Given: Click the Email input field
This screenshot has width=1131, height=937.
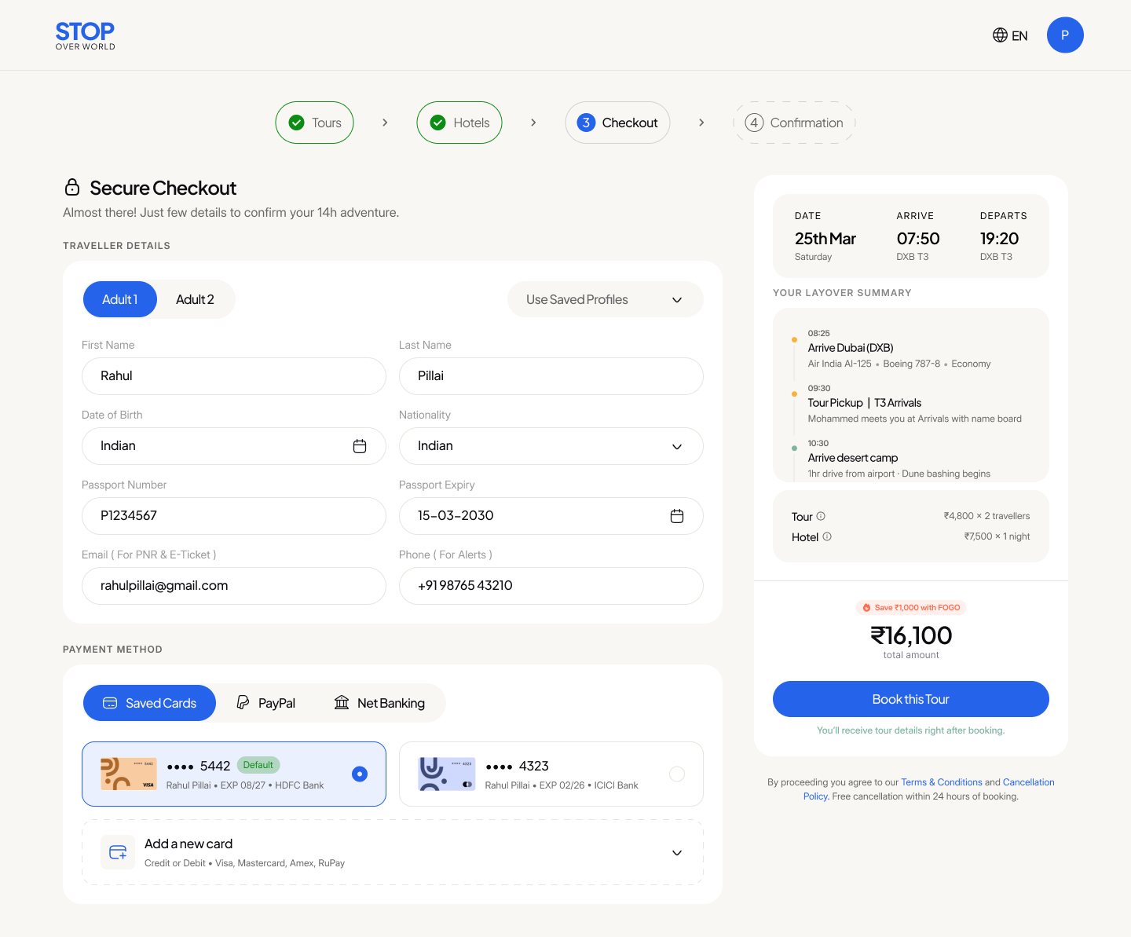Looking at the screenshot, I should pos(234,586).
